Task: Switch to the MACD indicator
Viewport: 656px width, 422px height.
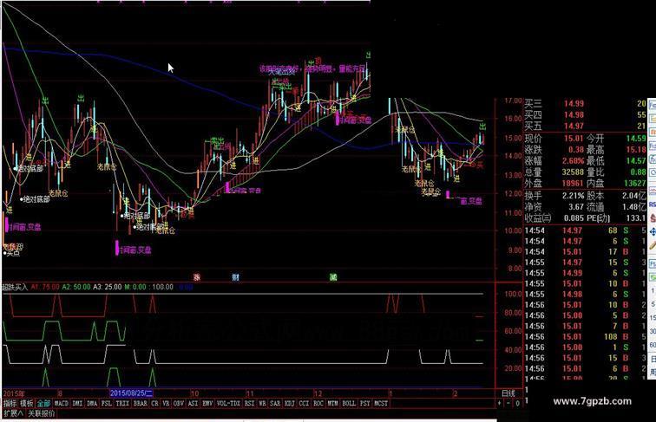Action: (x=61, y=404)
